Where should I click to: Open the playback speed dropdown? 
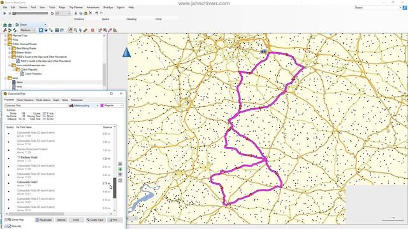tap(62, 13)
